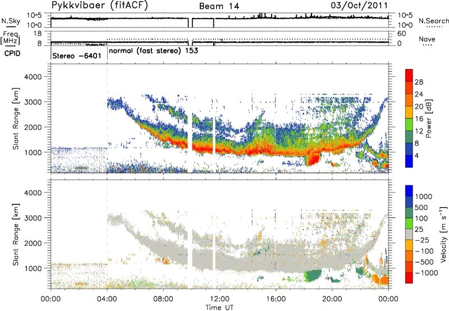Click power colorbar value 4
The image size is (449, 311).
[416, 155]
